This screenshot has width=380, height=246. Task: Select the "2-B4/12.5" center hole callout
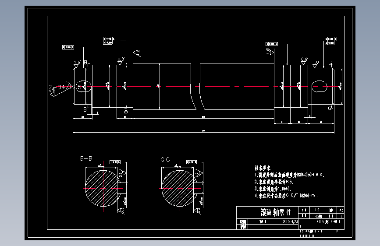(x=65, y=87)
